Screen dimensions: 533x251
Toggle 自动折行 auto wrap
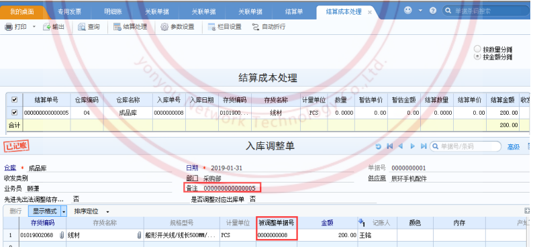269,27
